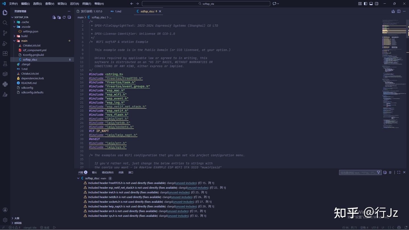Open the chat dropdown next to search
Screen dimensions: 409x230
pos(276,4)
